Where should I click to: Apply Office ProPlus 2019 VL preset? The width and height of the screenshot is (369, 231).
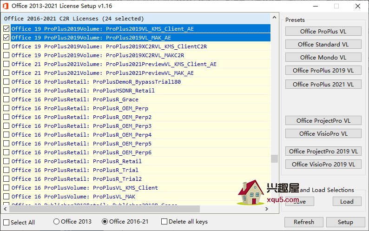323,70
